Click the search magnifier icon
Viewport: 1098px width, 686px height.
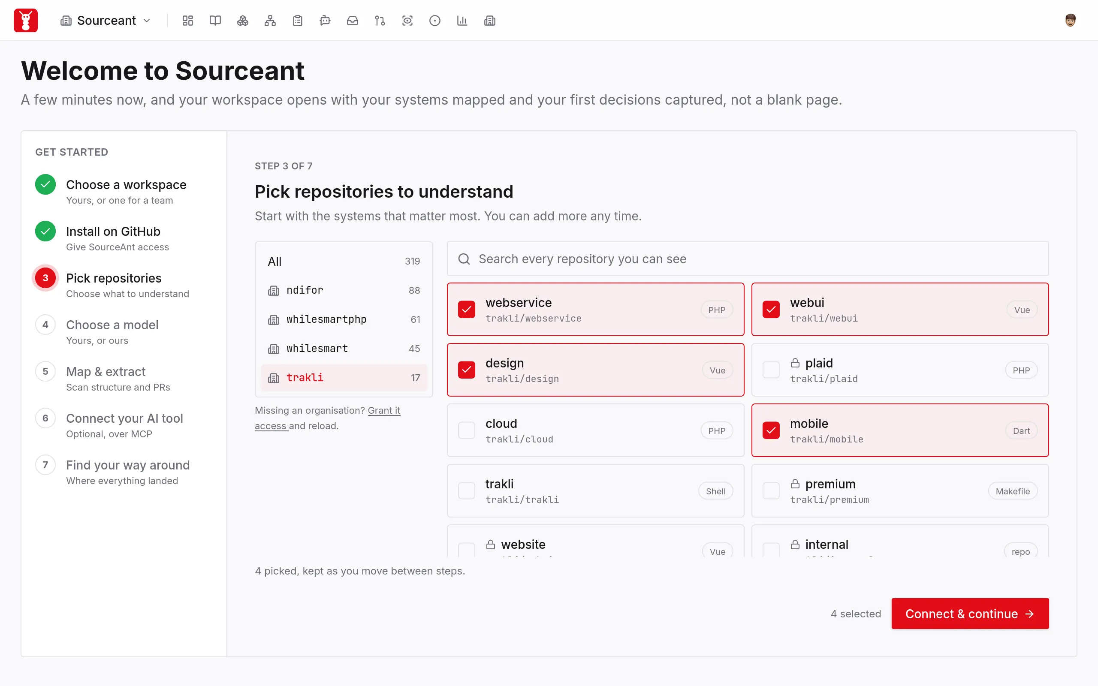click(464, 259)
